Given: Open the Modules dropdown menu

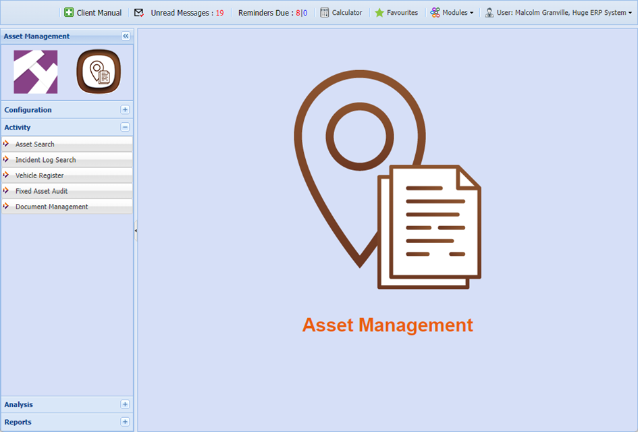Looking at the screenshot, I should point(452,13).
